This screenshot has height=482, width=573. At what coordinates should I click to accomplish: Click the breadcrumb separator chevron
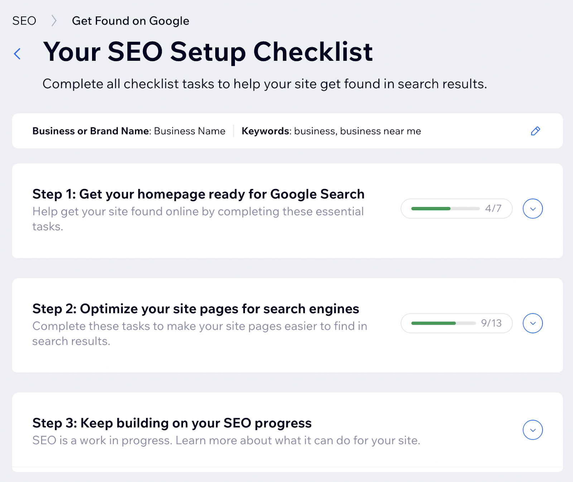tap(54, 21)
